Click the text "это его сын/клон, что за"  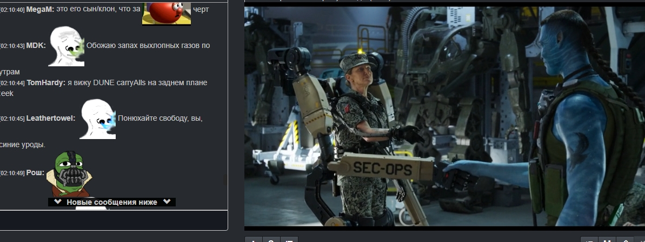pos(98,10)
